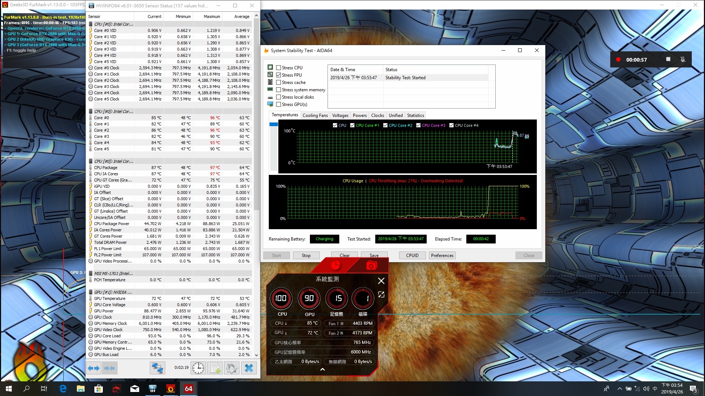Enable Stress GPU(s) checkbox

(x=279, y=104)
